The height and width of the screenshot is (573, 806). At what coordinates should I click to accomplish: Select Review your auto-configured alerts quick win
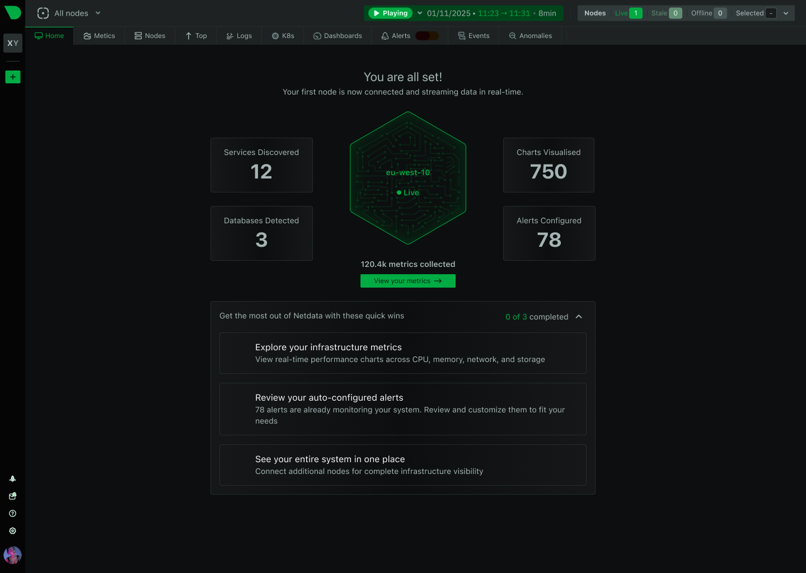[403, 409]
